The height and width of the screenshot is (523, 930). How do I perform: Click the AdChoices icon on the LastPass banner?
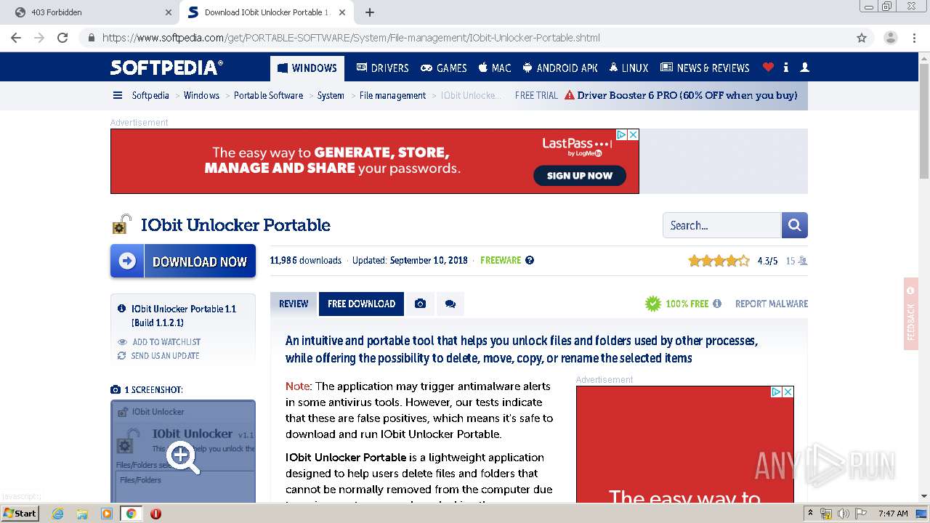point(622,134)
